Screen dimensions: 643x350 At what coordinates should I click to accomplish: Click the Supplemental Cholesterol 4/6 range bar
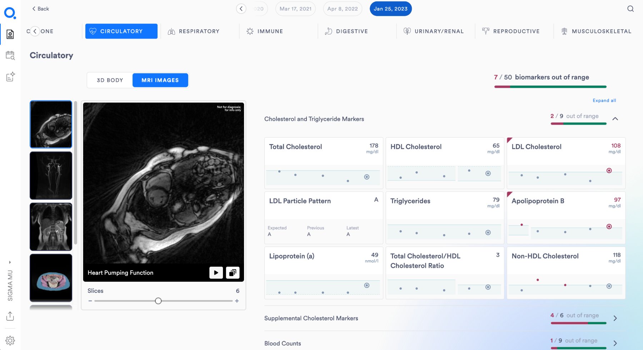(x=579, y=323)
